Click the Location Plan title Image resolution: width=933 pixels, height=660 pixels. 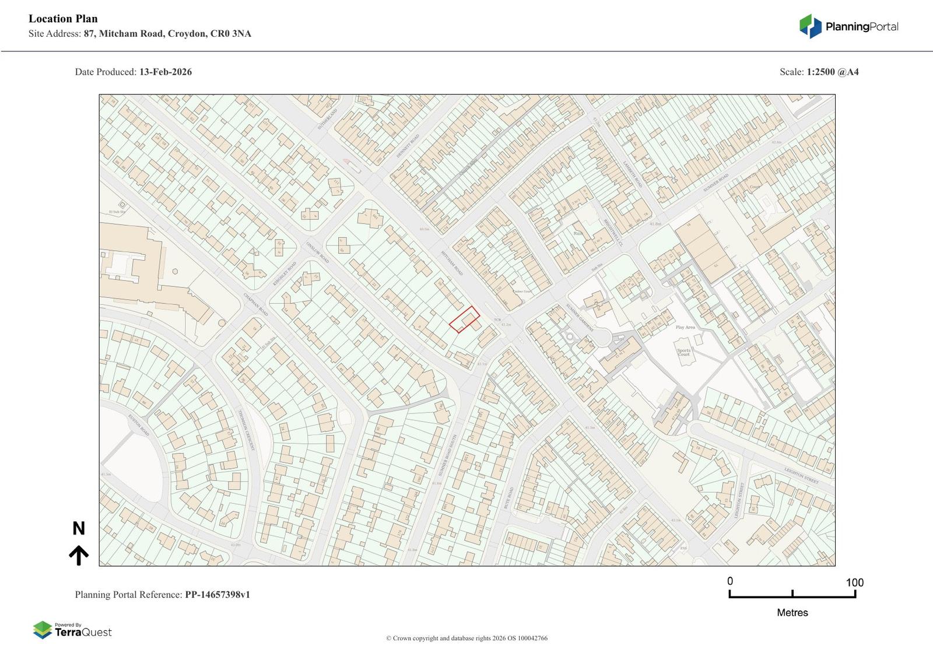(x=63, y=19)
